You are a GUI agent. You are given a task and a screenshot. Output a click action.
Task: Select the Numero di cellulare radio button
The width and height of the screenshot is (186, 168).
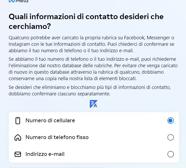(x=171, y=121)
